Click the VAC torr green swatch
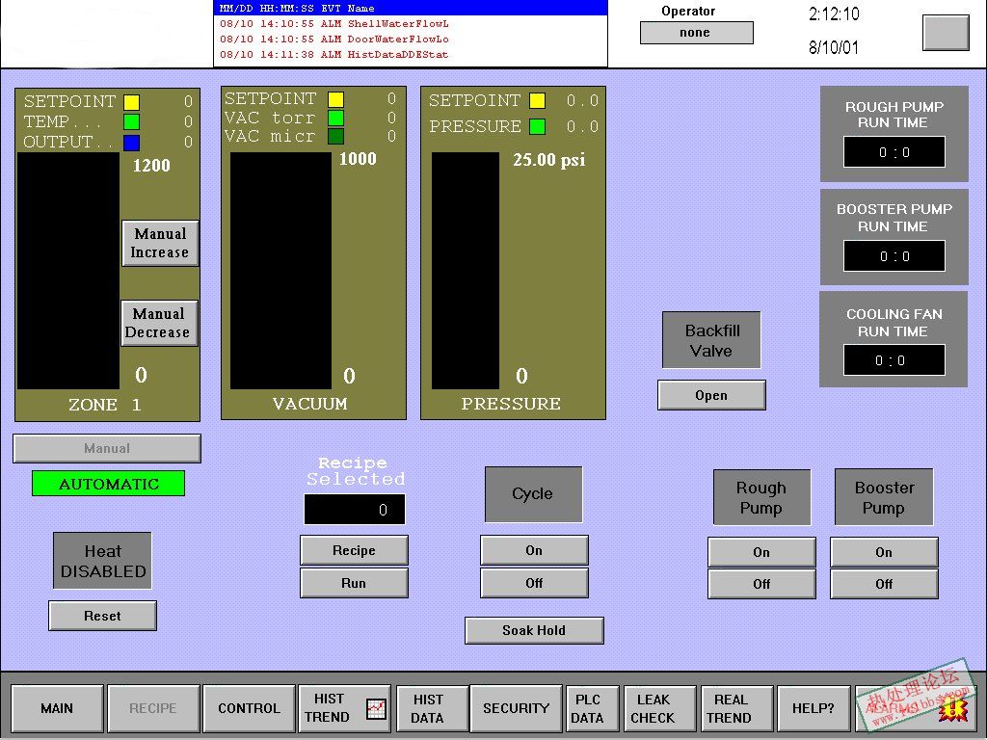This screenshot has height=740, width=987. tap(336, 118)
